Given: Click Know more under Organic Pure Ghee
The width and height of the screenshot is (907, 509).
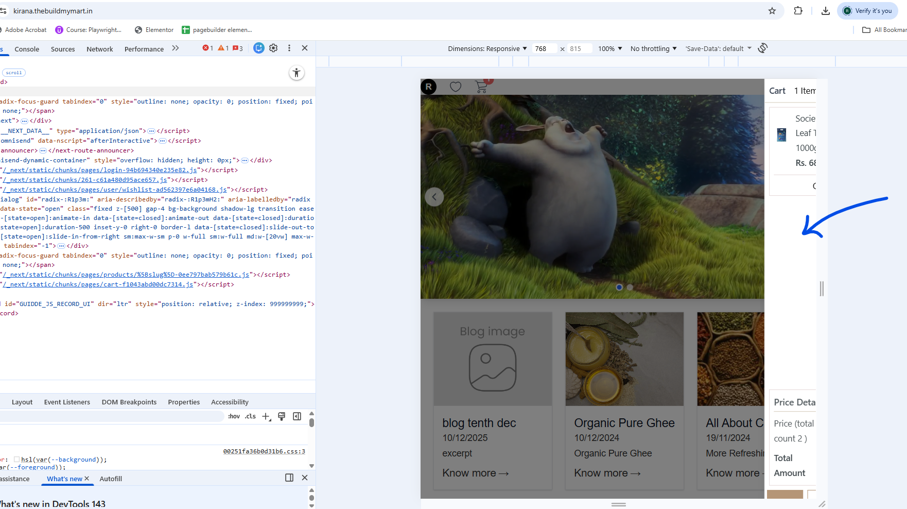Looking at the screenshot, I should [x=607, y=473].
